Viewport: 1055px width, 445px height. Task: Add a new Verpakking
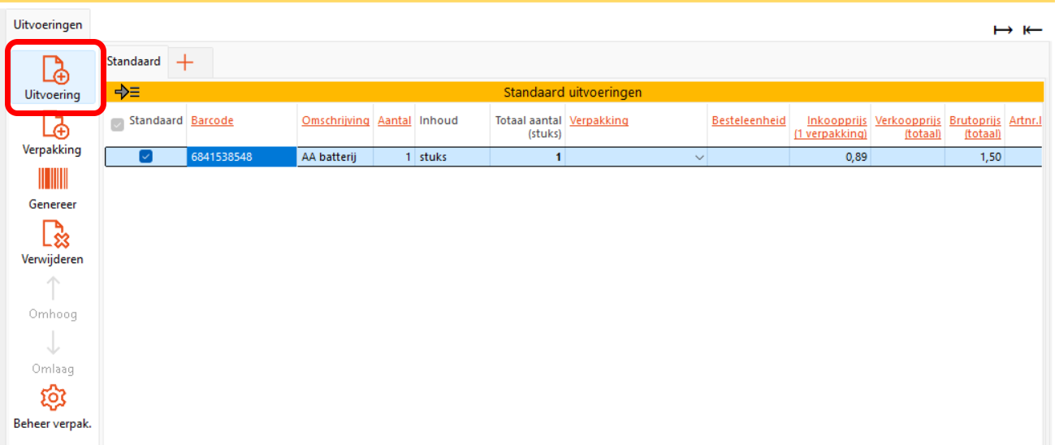click(x=54, y=126)
